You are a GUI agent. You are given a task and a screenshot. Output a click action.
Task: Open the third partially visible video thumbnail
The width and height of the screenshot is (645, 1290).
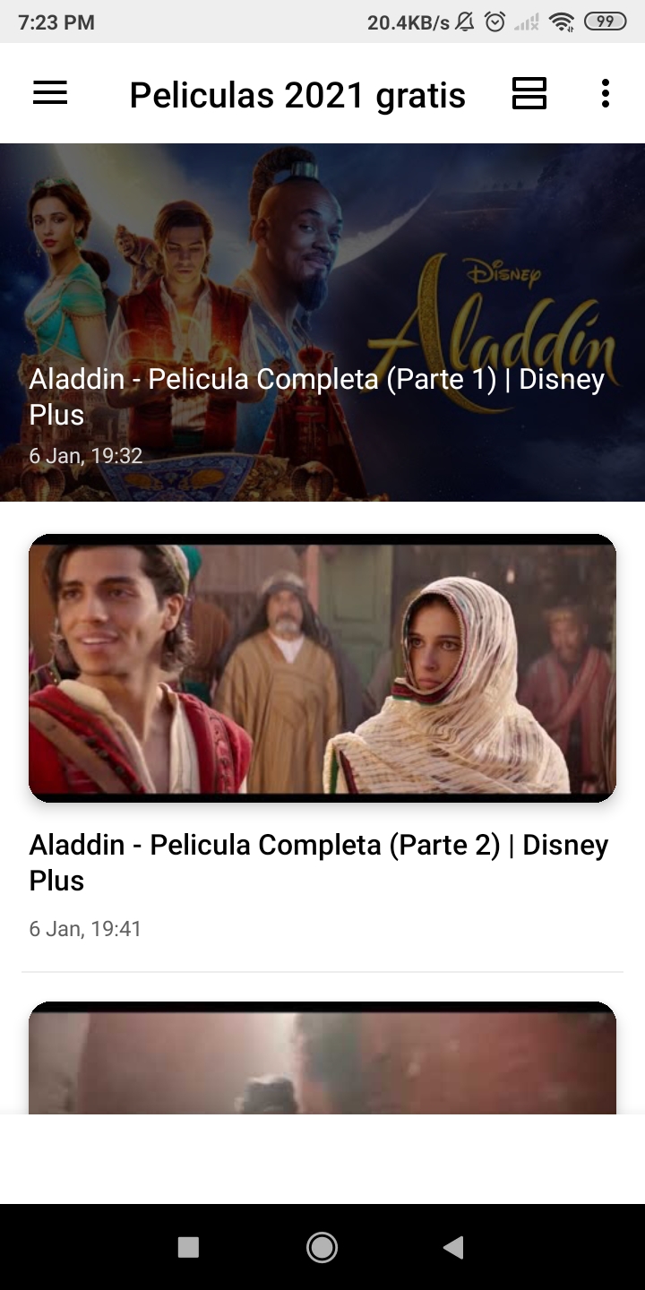coord(322,1058)
